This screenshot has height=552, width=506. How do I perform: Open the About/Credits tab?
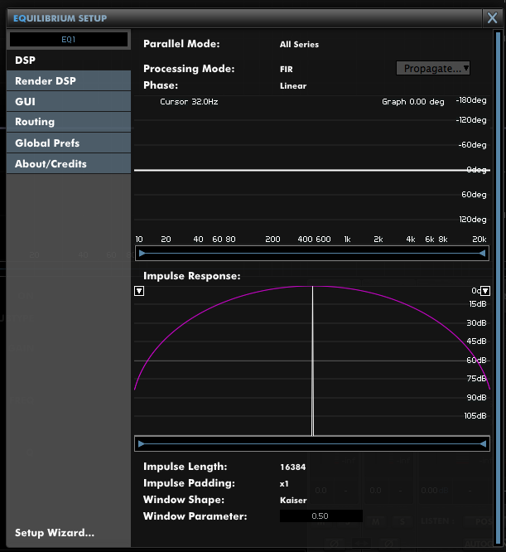(69, 164)
